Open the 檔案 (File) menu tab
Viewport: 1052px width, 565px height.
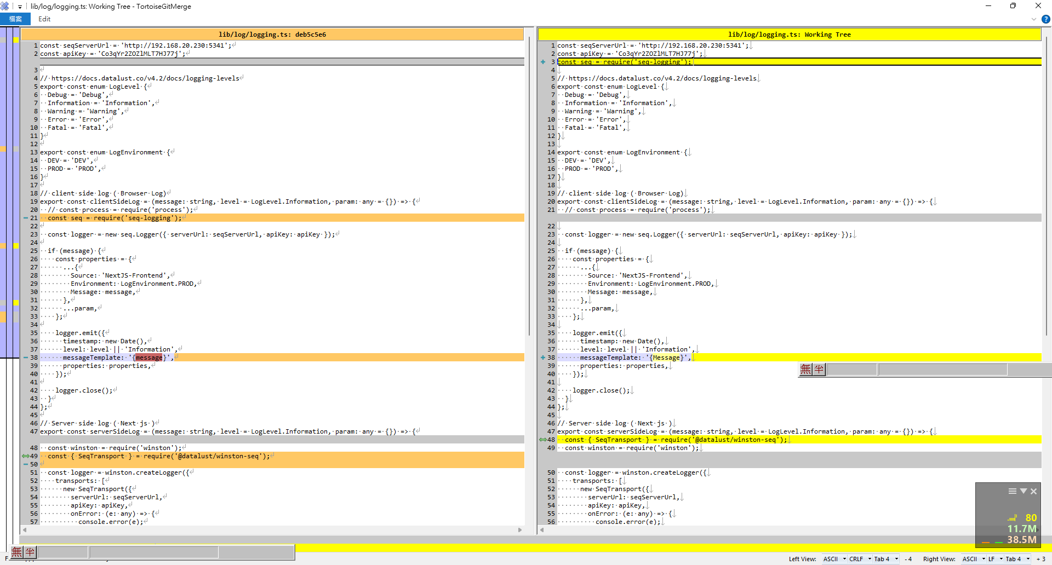[15, 19]
